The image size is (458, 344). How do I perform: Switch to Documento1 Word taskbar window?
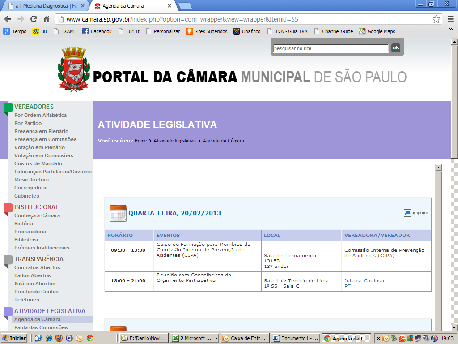coord(296,339)
